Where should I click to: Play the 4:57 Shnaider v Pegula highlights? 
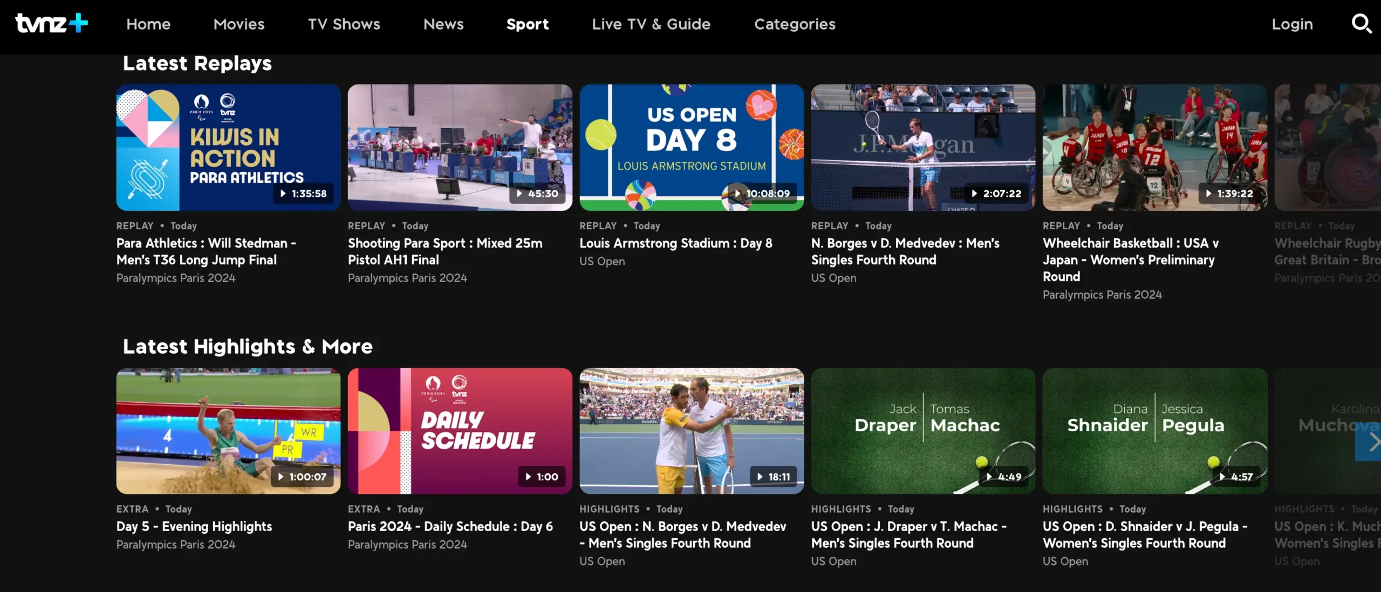(1236, 477)
